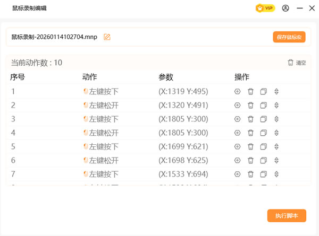Click reorder arrows on action row 1

click(x=276, y=91)
